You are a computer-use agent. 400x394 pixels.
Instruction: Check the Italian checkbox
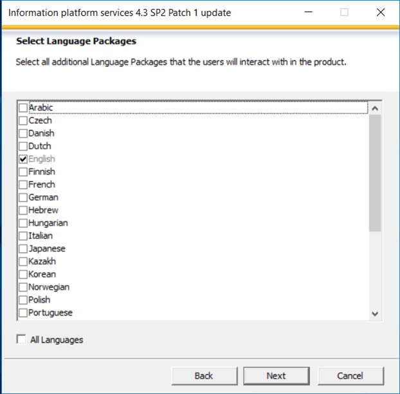point(23,236)
